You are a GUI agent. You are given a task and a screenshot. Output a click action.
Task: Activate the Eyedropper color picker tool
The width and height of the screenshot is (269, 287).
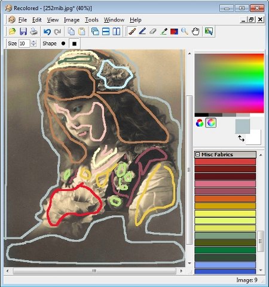(164, 32)
